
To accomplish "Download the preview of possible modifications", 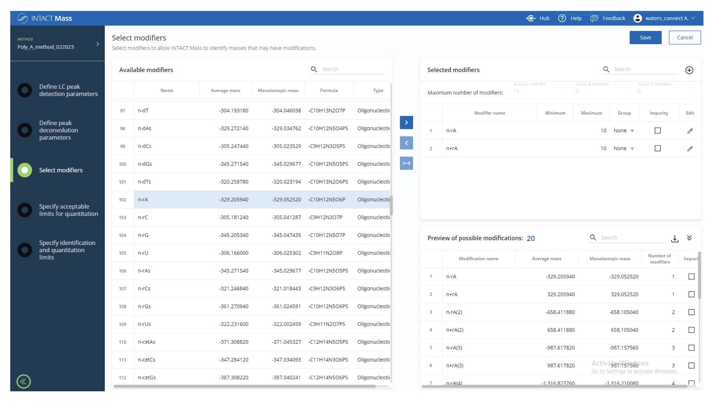I will point(674,239).
